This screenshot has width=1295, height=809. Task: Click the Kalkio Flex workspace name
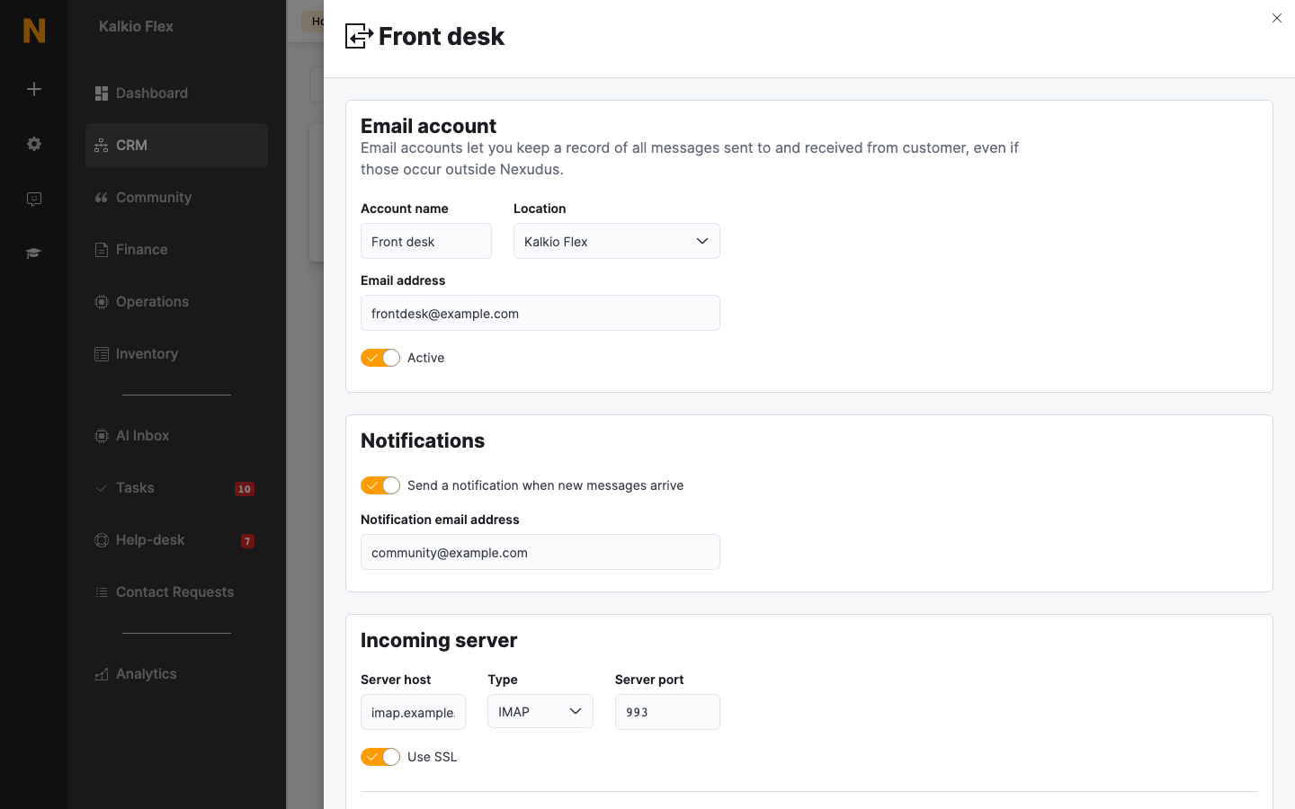tap(136, 27)
